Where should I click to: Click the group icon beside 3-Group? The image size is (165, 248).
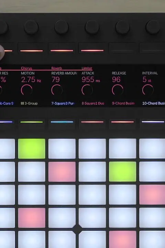click(x=22, y=103)
